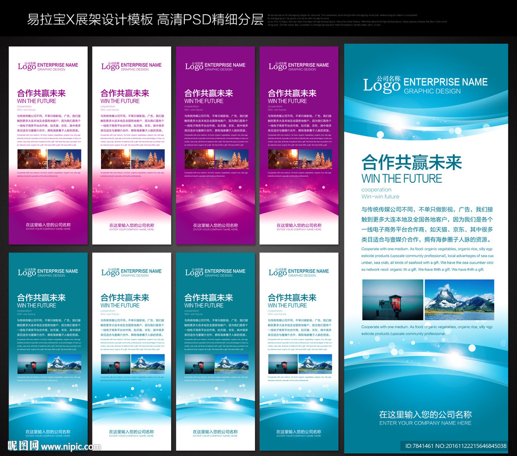Click 'WIN THE FUTURE' on the large banner

click(x=401, y=178)
